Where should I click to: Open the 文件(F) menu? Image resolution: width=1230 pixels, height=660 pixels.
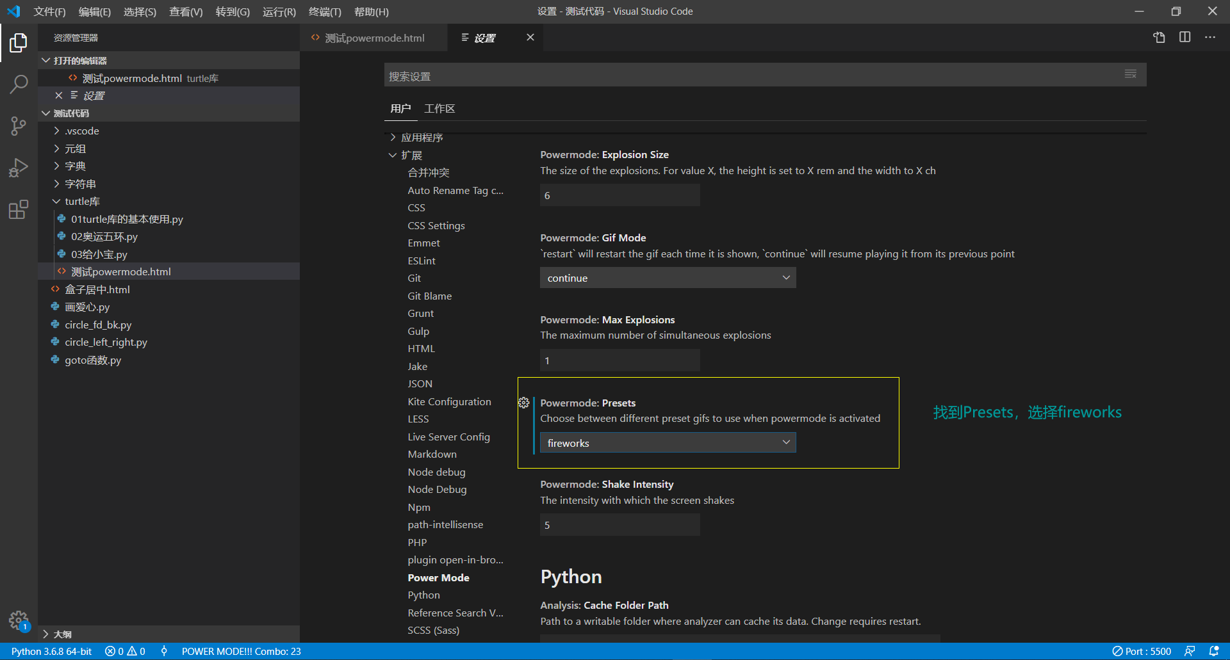click(49, 12)
